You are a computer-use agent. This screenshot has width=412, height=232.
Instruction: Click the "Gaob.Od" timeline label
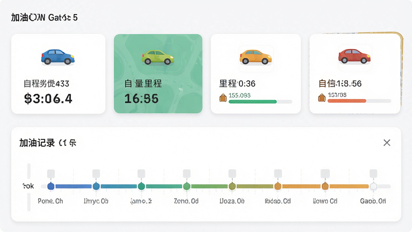[373, 201]
